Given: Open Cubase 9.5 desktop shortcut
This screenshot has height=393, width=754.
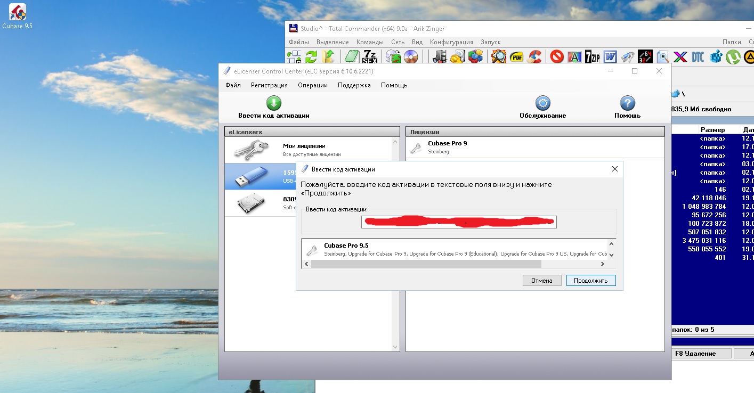Looking at the screenshot, I should pyautogui.click(x=18, y=16).
